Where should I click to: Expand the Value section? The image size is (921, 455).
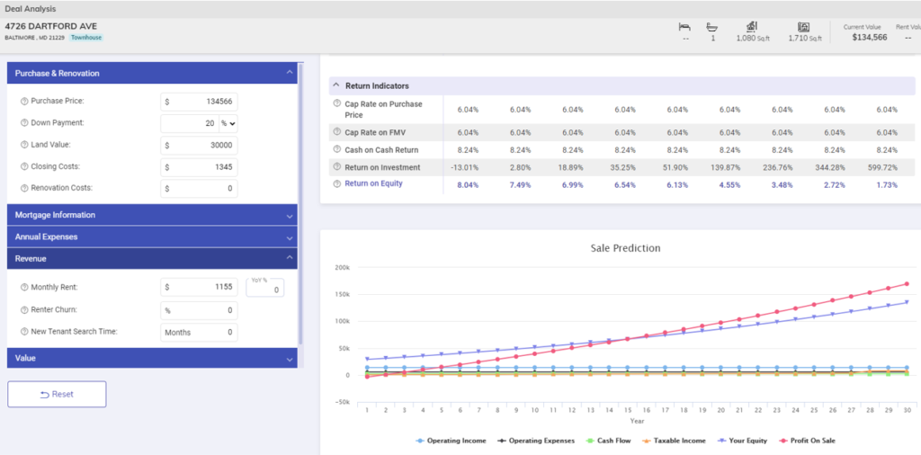[152, 358]
